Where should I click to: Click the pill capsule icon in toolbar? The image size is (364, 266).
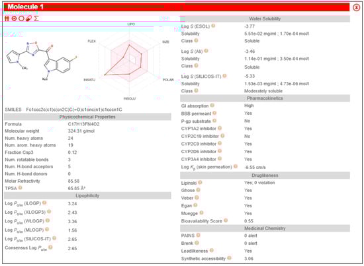28,18
